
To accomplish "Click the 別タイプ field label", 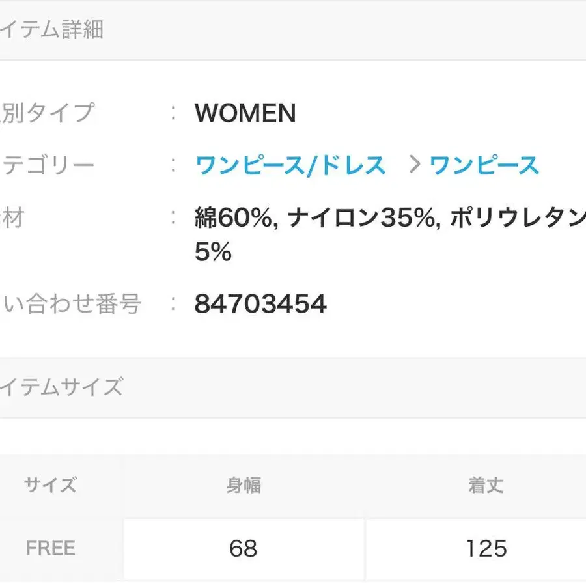I will (x=48, y=113).
